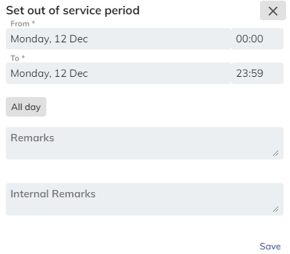This screenshot has height=254, width=290.
Task: Click the X icon at the dialog header
Action: [273, 10]
